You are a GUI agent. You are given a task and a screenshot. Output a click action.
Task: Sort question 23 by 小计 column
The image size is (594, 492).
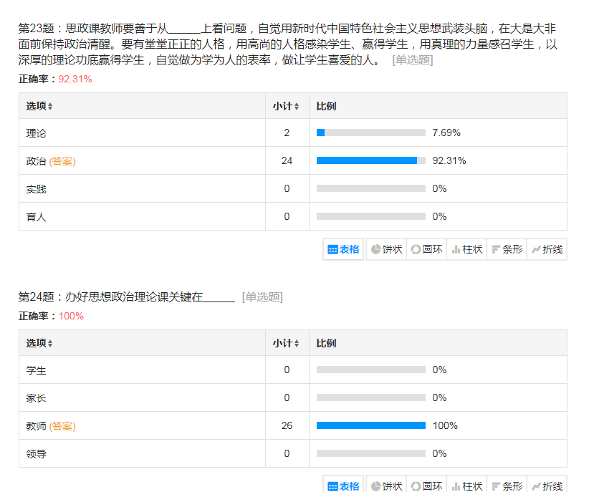[286, 106]
